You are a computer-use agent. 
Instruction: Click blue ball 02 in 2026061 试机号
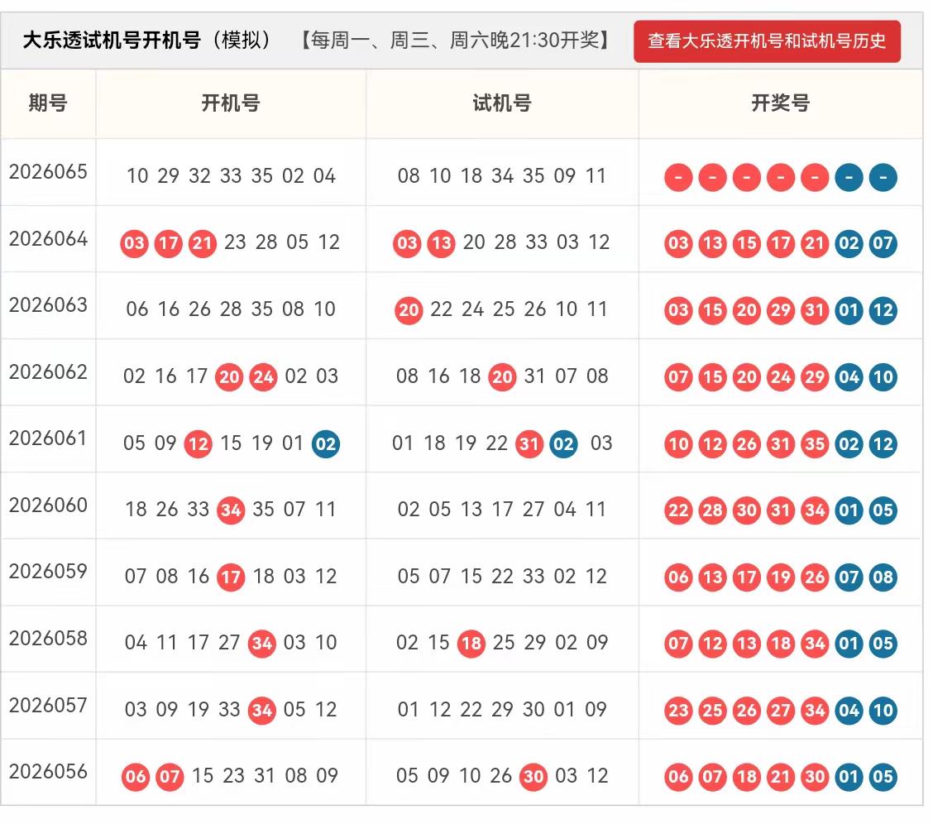(x=563, y=443)
